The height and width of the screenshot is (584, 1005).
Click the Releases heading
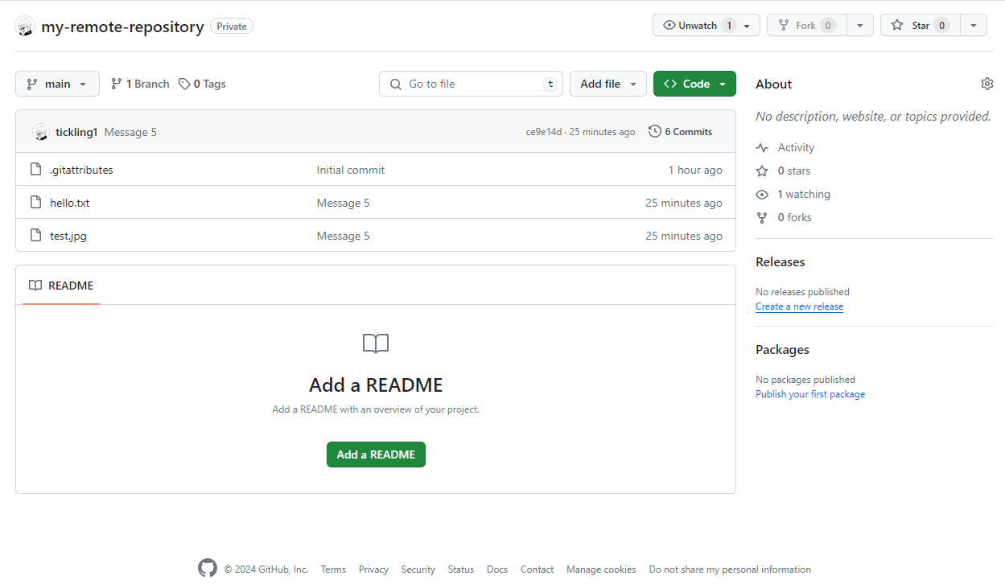click(781, 261)
